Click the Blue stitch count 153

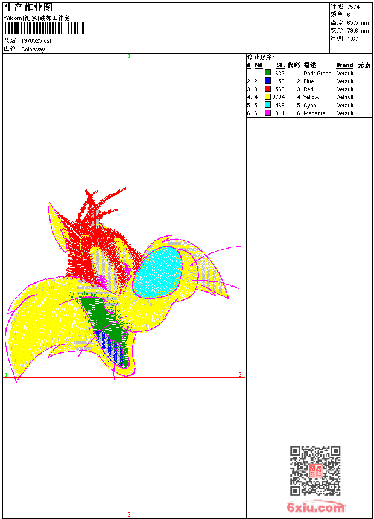(280, 81)
